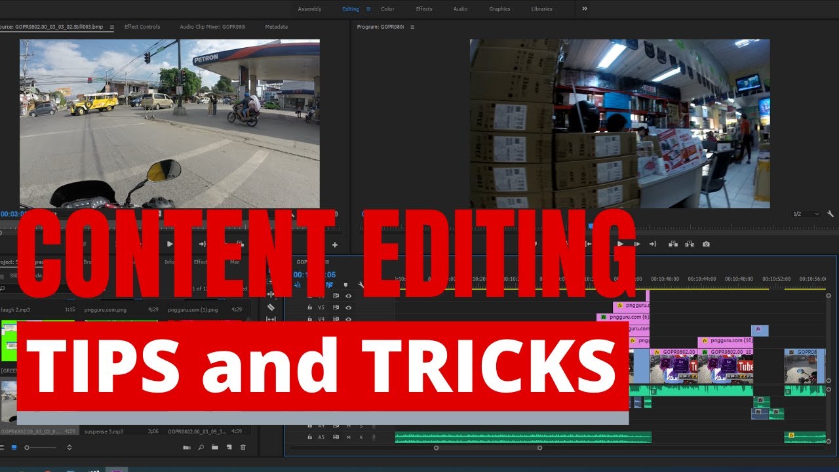Play the clip in the Source monitor
The height and width of the screenshot is (472, 839).
pos(170,244)
